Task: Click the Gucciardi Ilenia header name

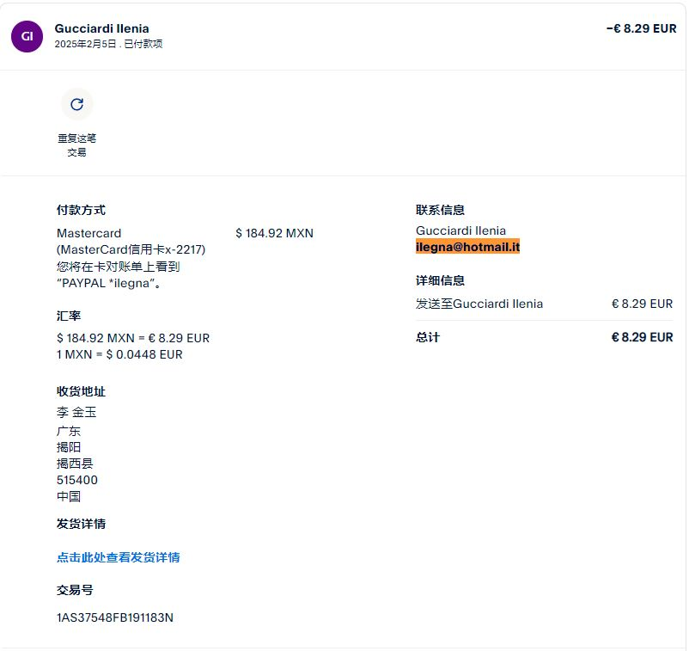Action: click(x=101, y=28)
